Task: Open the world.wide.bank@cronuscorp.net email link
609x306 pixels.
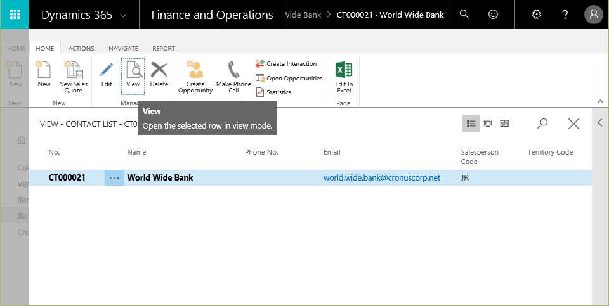Action: [x=382, y=177]
